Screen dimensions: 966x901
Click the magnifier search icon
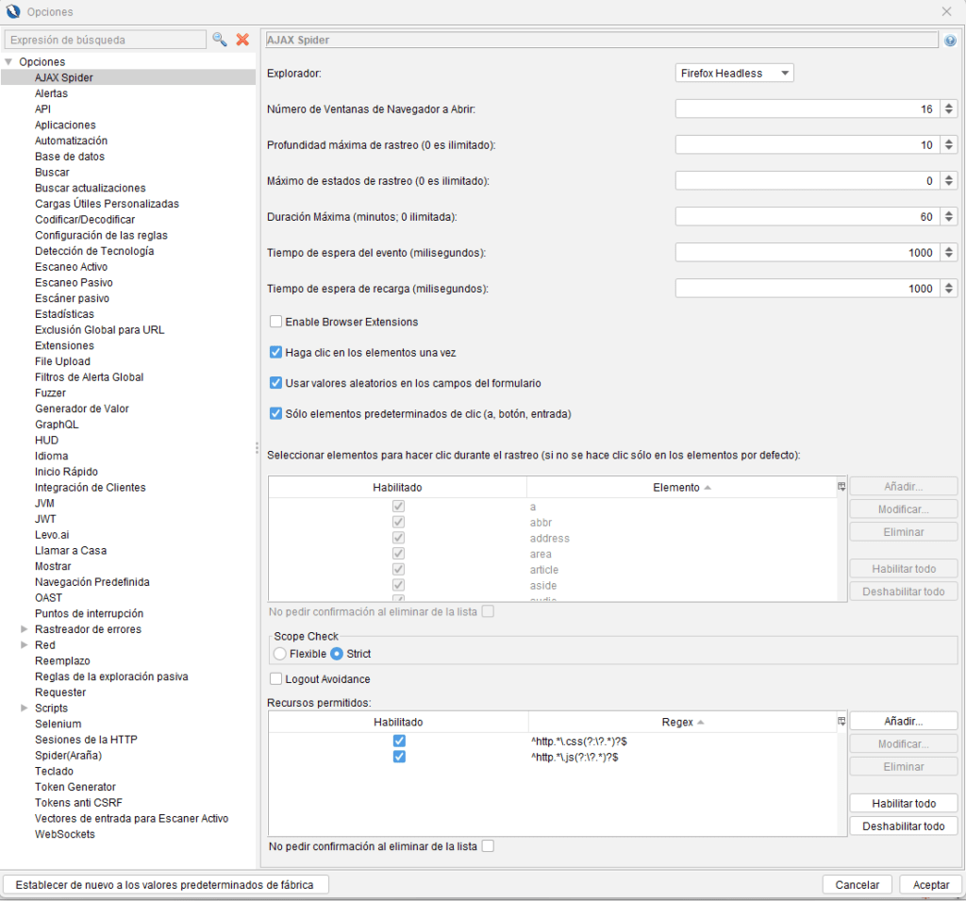pos(220,40)
